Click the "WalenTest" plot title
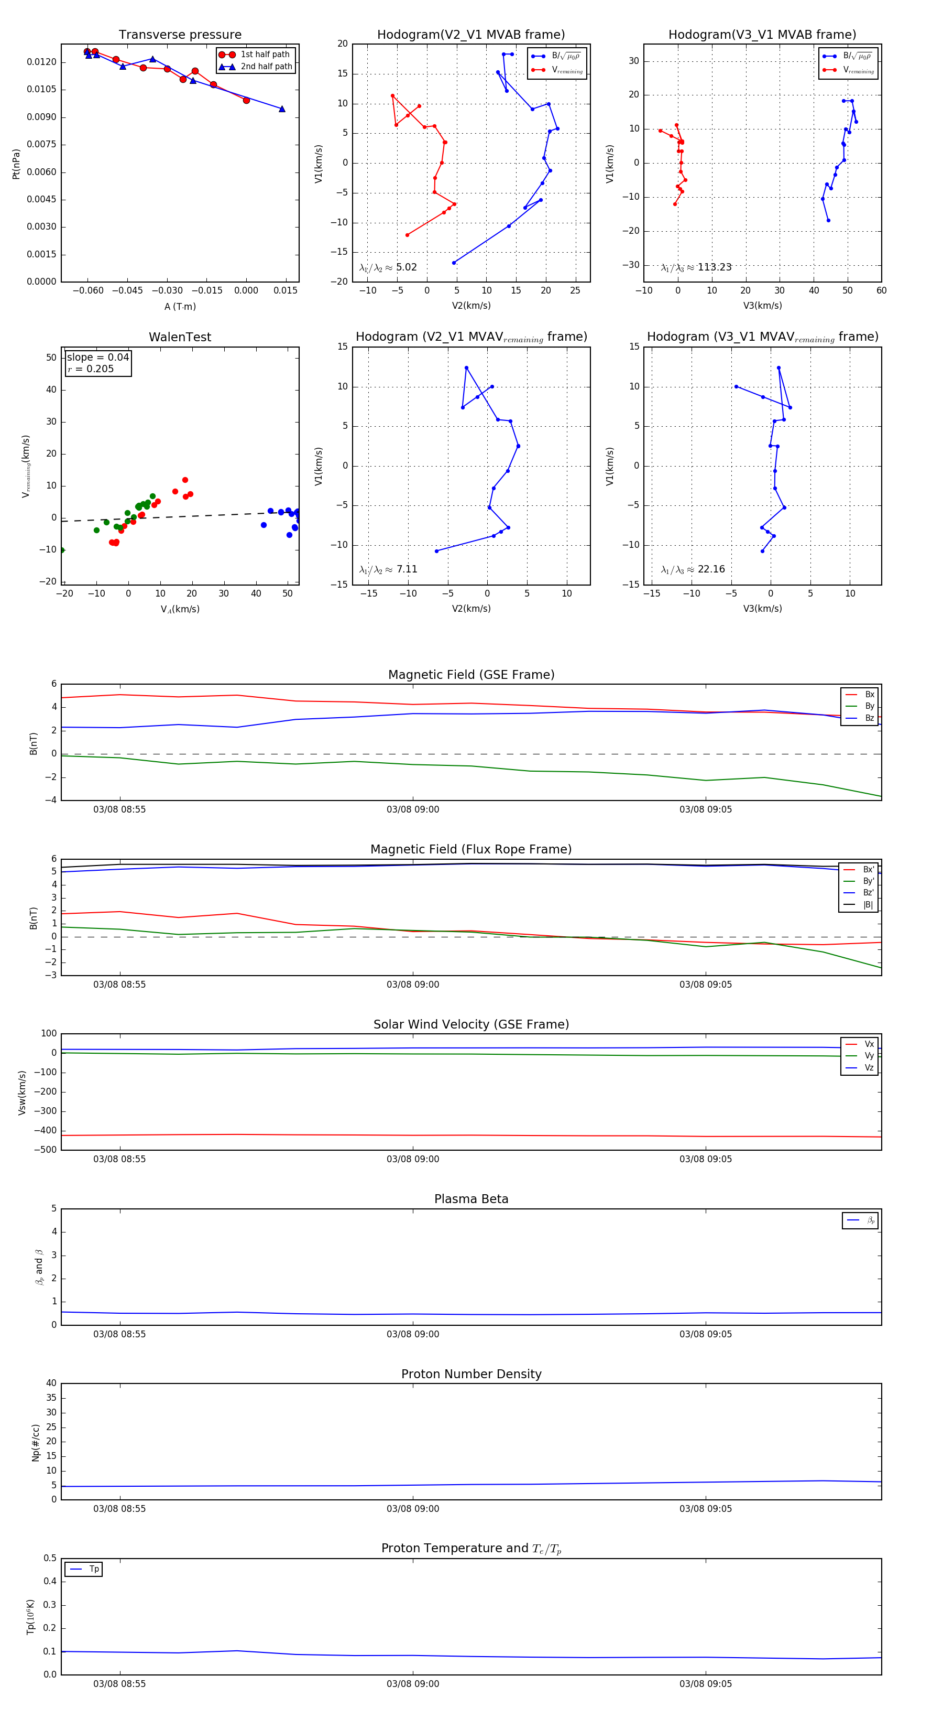The image size is (943, 1730). (x=180, y=337)
